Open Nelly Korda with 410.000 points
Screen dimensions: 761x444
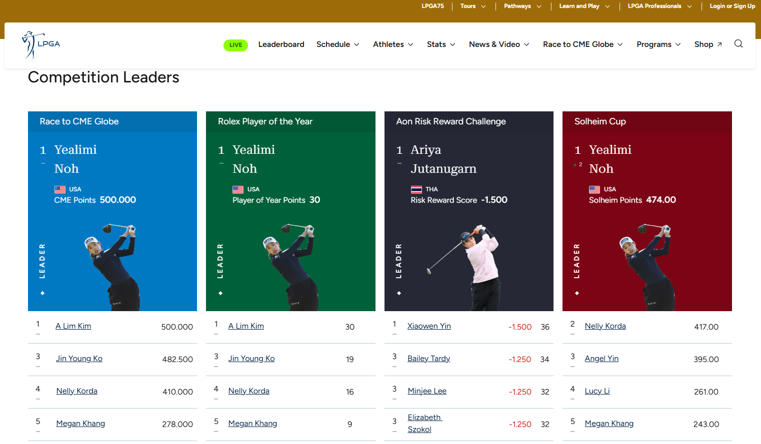pos(76,391)
